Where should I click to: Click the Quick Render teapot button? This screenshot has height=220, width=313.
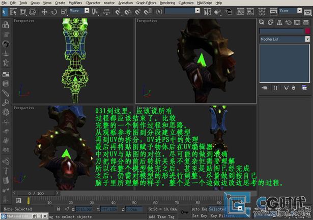[x=308, y=12]
